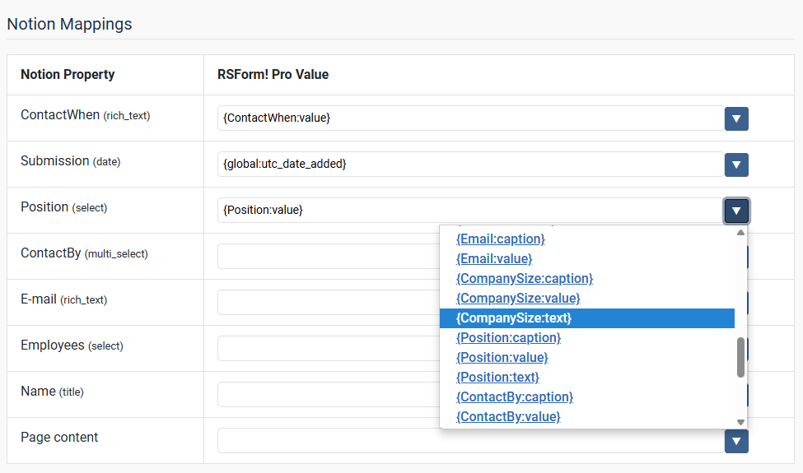Open the Submission placeholder dropdown arrow
This screenshot has height=473, width=803.
point(735,165)
